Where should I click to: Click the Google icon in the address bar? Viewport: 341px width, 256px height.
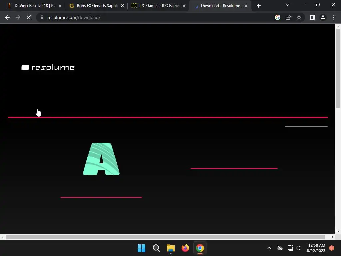278,17
